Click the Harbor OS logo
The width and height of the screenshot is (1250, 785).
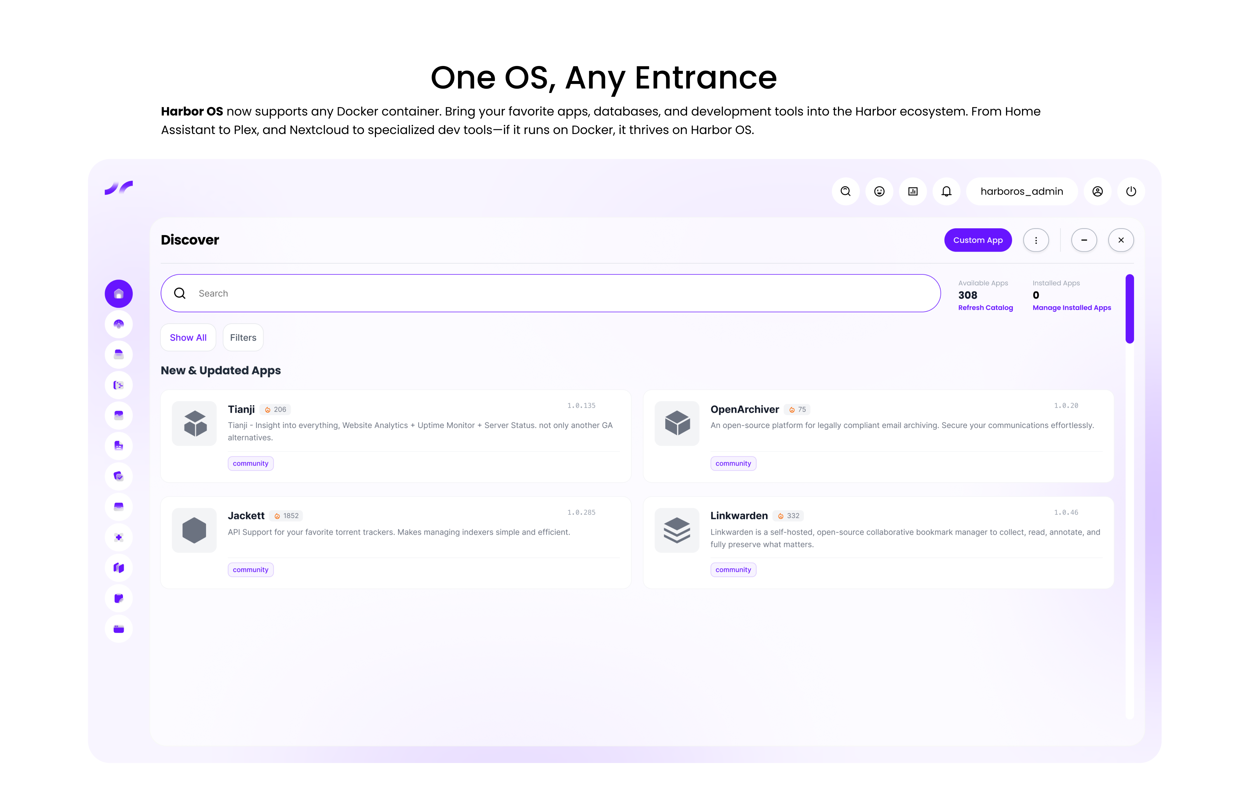[x=119, y=187]
